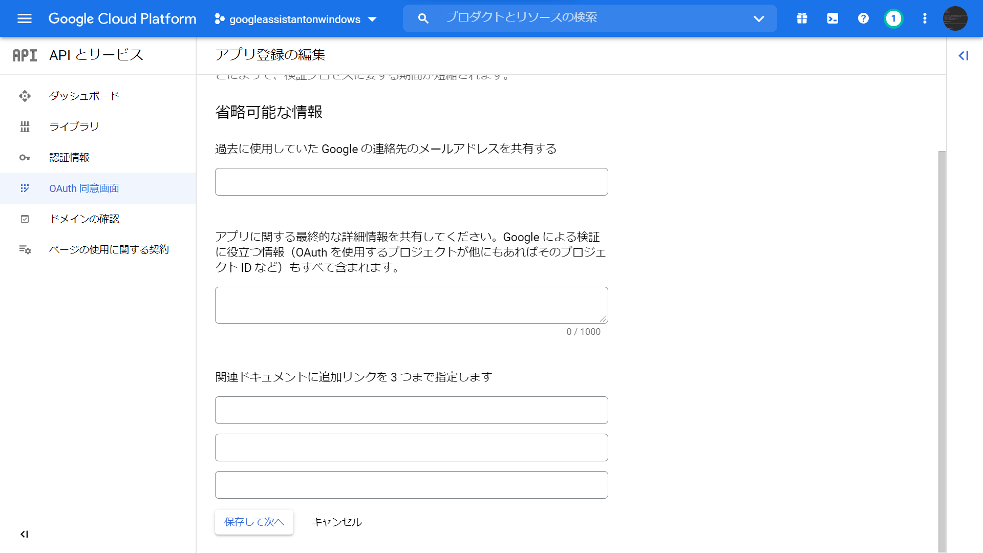Open notifications badge showing 1
Viewport: 983px width, 553px height.
[x=893, y=19]
